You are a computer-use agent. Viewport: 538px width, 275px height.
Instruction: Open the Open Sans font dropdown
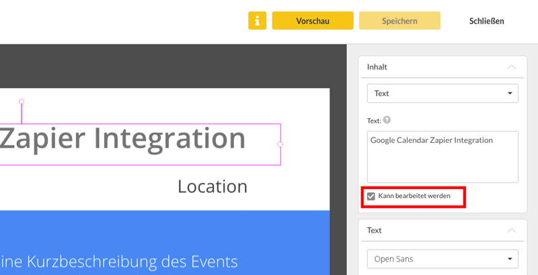coord(443,259)
